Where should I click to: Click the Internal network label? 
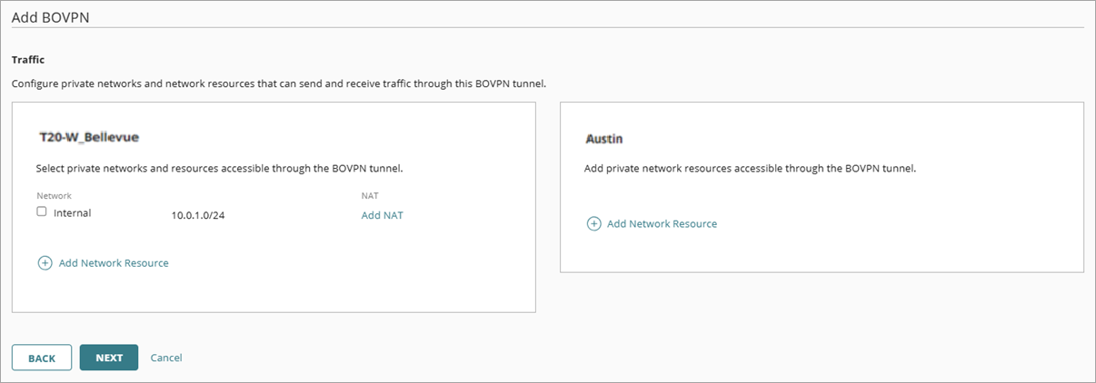coord(73,213)
